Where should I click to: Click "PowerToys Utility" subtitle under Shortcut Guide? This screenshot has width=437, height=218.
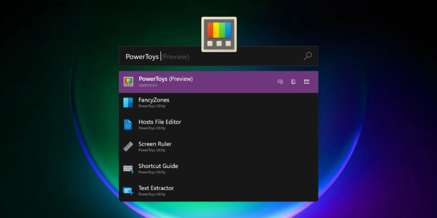(x=152, y=172)
